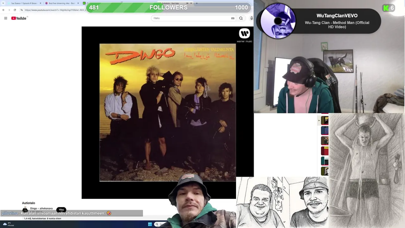405x228 pixels.
Task: Open the YouTube hamburger guide menu
Action: tap(6, 18)
